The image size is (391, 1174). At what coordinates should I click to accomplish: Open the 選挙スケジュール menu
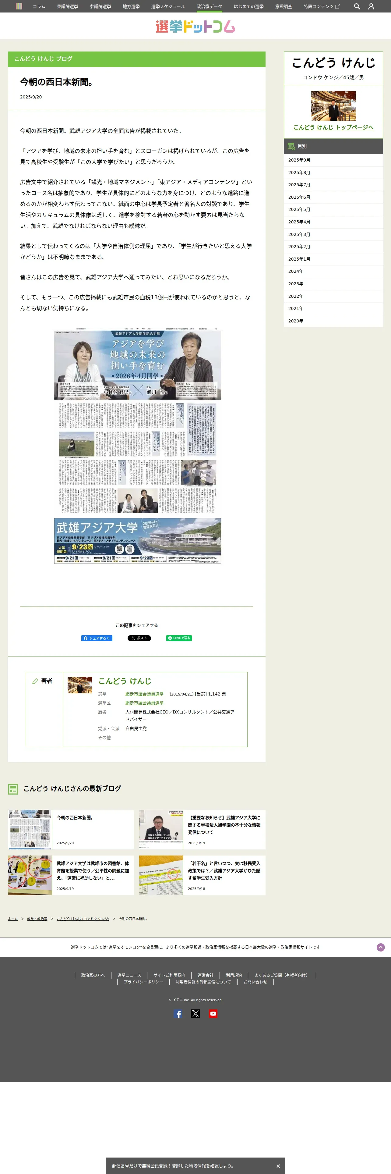click(x=168, y=6)
